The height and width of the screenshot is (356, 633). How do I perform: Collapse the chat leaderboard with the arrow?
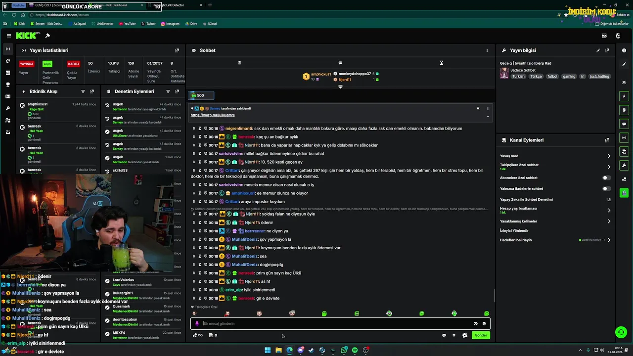[340, 87]
